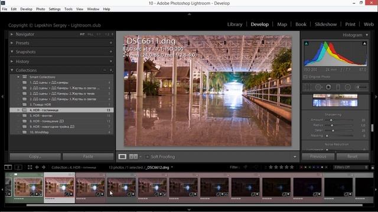
Task: Open the Filters Off dropdown
Action: pyautogui.click(x=351, y=167)
